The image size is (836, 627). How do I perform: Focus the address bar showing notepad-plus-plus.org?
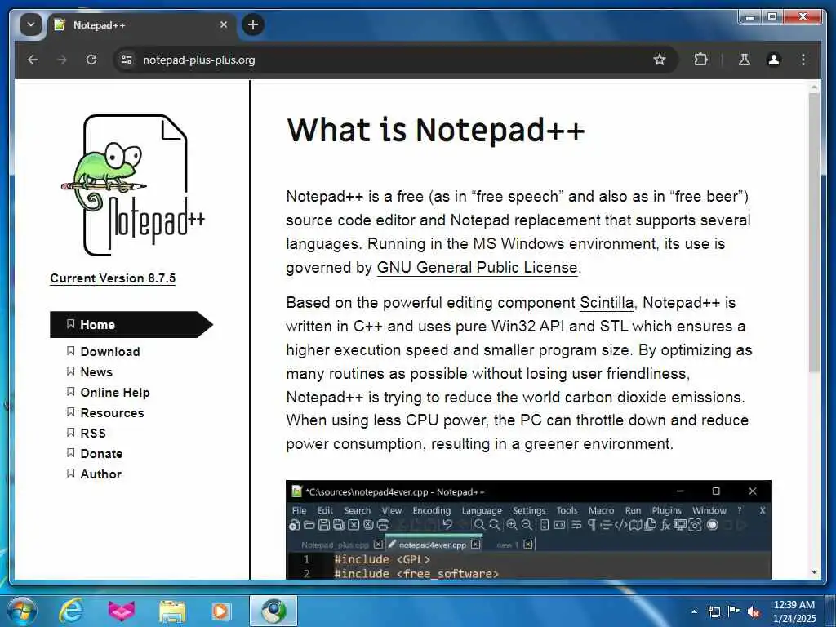pyautogui.click(x=394, y=60)
